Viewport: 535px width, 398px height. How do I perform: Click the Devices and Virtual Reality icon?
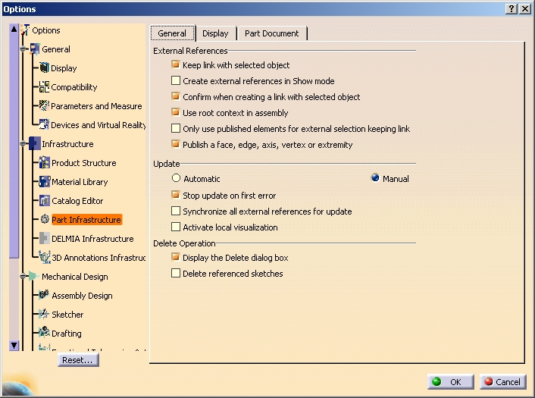(x=45, y=124)
